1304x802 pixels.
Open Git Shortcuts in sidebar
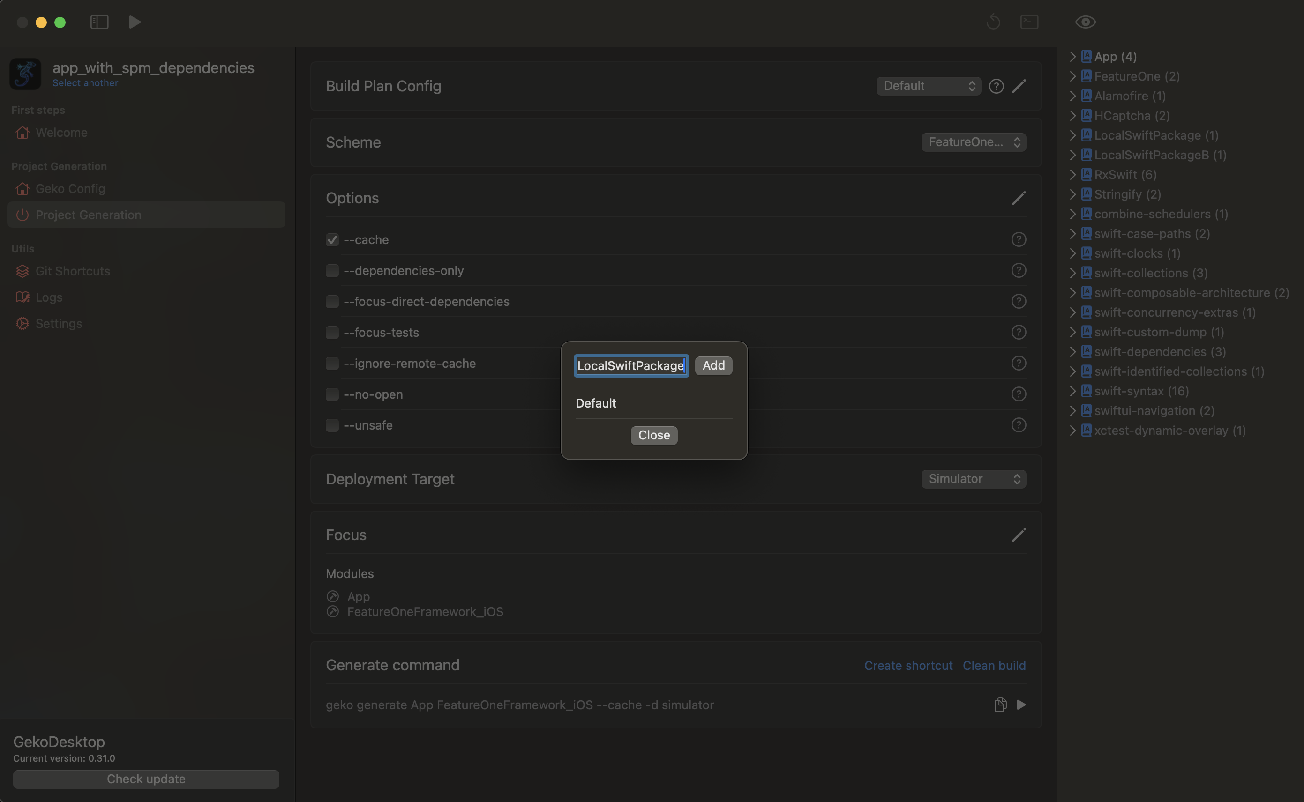click(x=73, y=271)
